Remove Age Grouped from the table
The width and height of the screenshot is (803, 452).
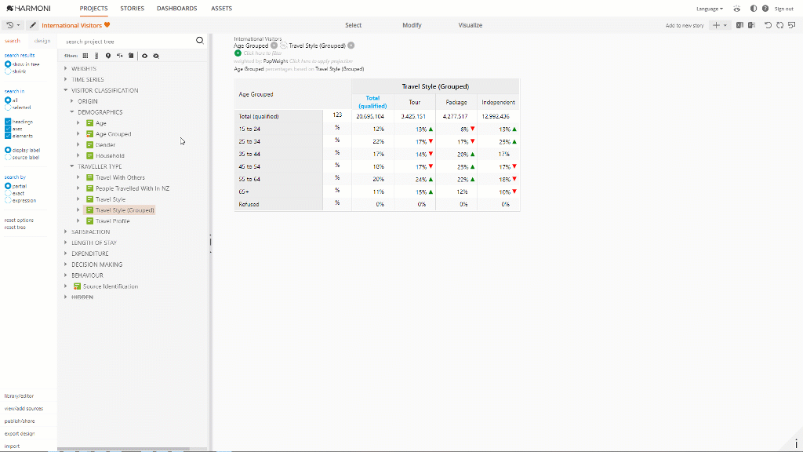pos(274,46)
